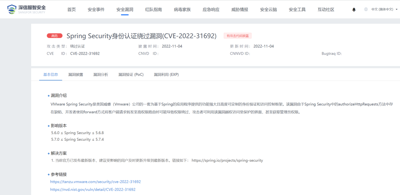Open the 安全事件 menu
This screenshot has height=195, width=400.
[96, 10]
